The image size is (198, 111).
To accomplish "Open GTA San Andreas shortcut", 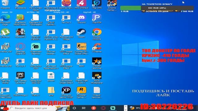I will (51, 49).
